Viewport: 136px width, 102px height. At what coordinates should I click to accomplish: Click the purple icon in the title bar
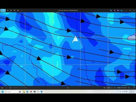pos(118,10)
